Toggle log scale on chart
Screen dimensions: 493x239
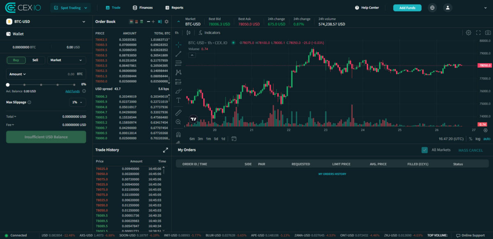pyautogui.click(x=478, y=139)
